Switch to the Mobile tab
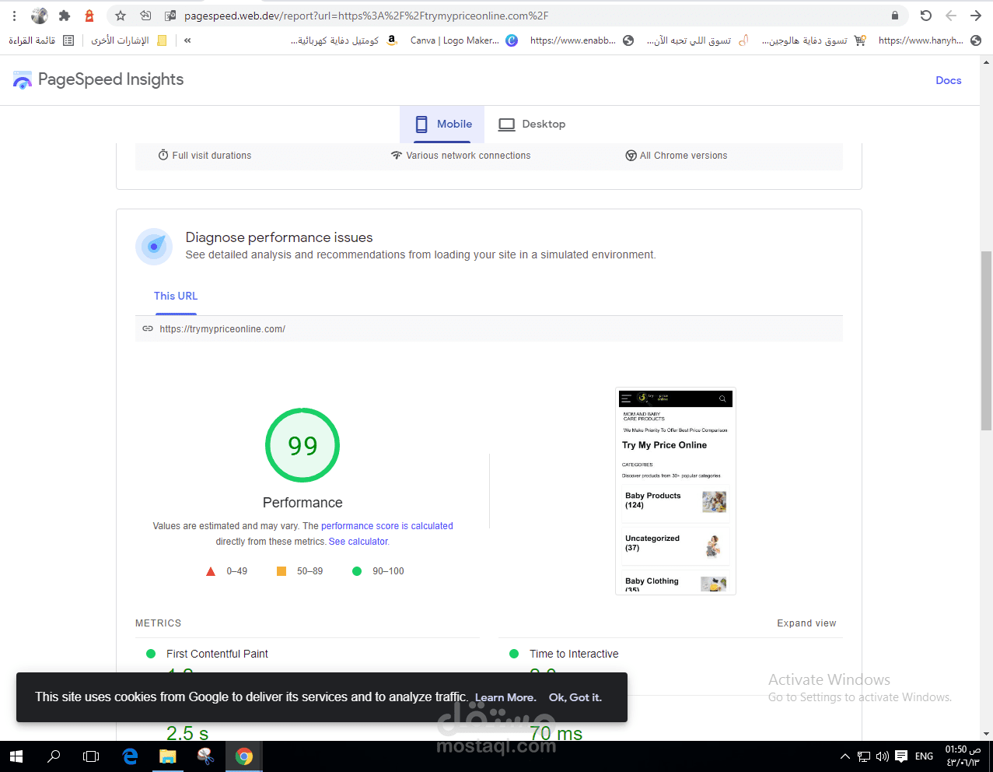This screenshot has width=993, height=772. (442, 125)
